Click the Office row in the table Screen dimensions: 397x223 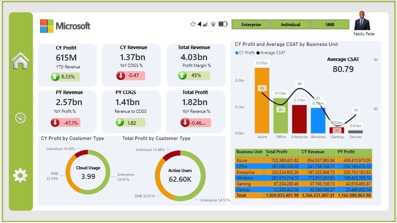(x=304, y=167)
